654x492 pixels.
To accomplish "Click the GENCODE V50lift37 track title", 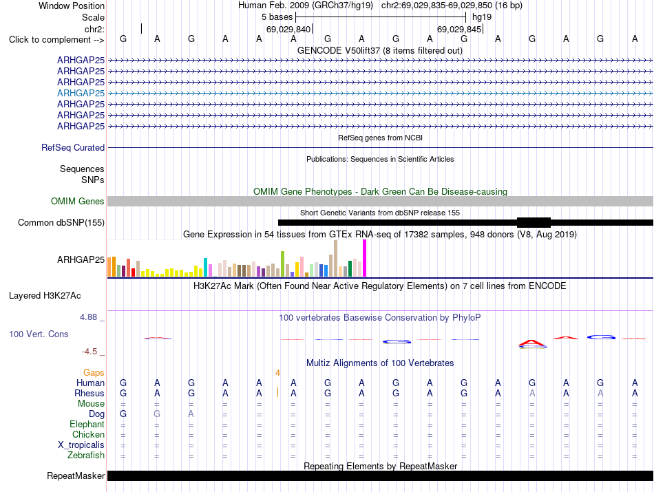I will point(379,51).
